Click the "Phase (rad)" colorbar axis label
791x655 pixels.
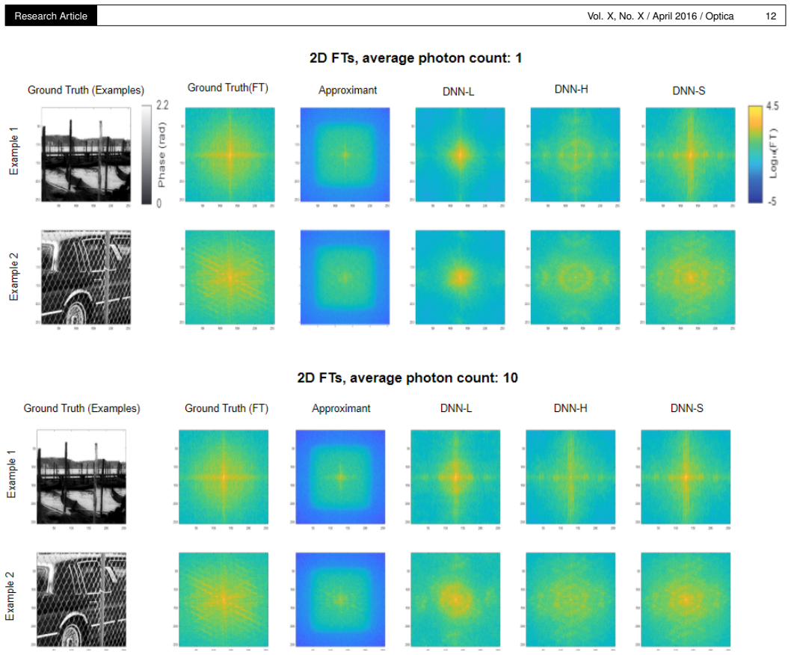click(x=162, y=155)
